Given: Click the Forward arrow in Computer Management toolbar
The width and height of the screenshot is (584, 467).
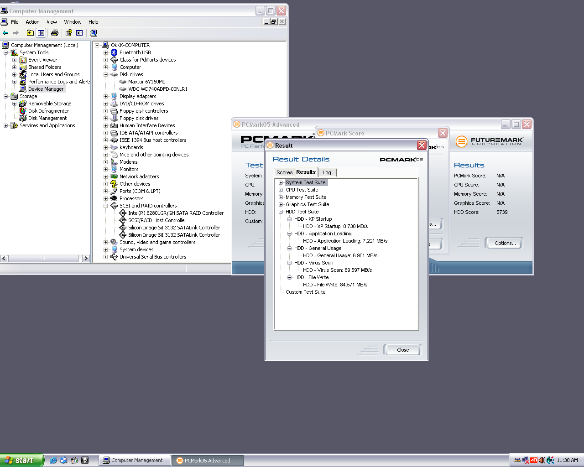Looking at the screenshot, I should 16,33.
